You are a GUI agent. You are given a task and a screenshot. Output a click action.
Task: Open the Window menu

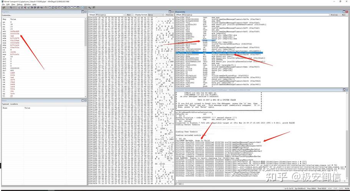[x=28, y=5]
